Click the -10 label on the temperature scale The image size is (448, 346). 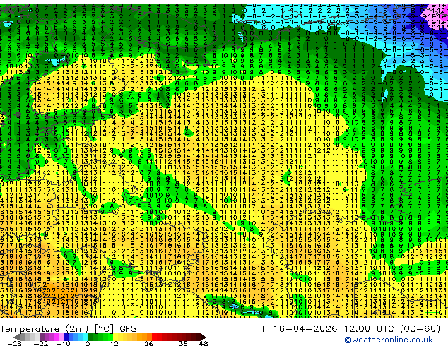[x=63, y=343]
